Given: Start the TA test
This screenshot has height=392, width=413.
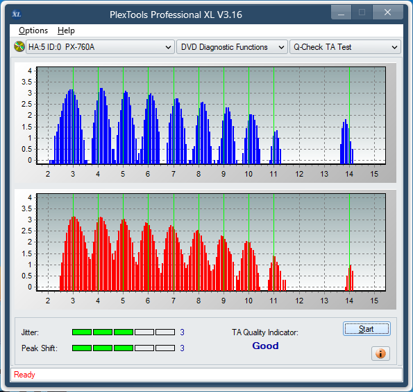Looking at the screenshot, I should tap(366, 329).
